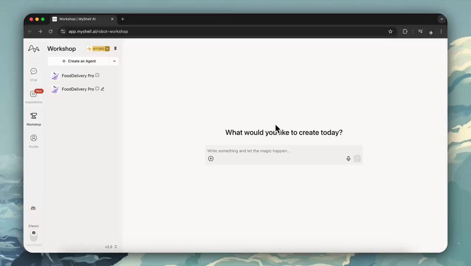The width and height of the screenshot is (471, 266).
Task: Click the second FoodDelivery Pro avatar
Action: tap(55, 89)
